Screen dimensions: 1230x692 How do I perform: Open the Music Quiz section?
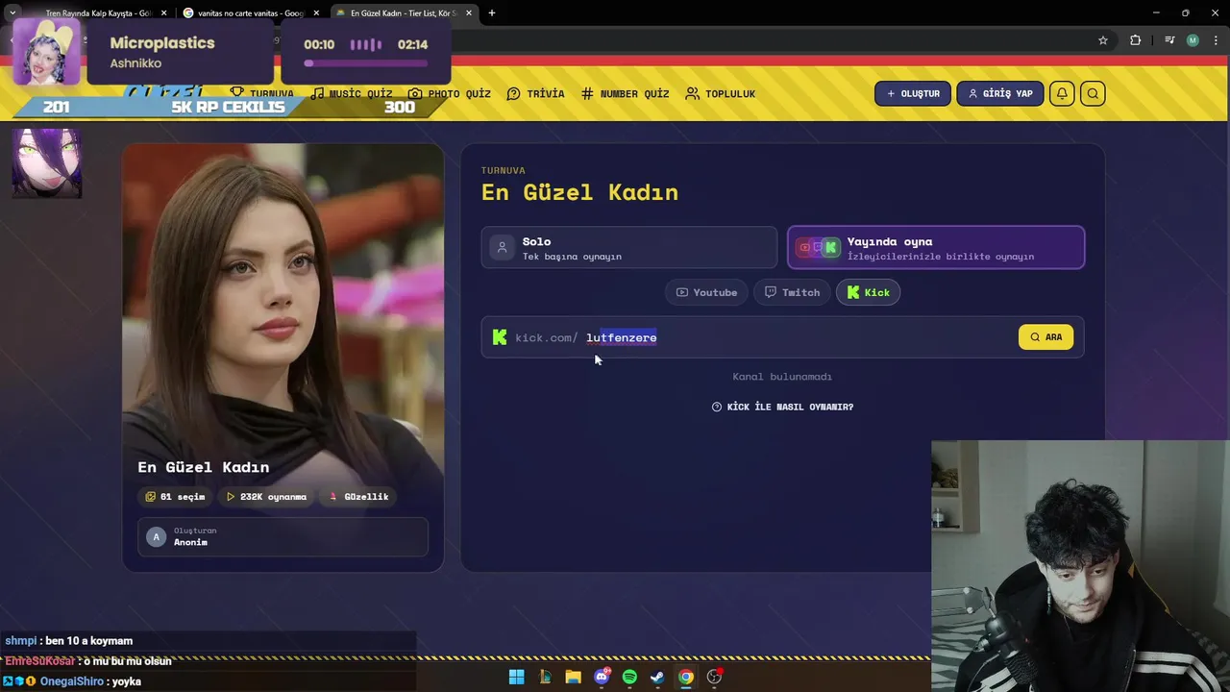point(352,93)
